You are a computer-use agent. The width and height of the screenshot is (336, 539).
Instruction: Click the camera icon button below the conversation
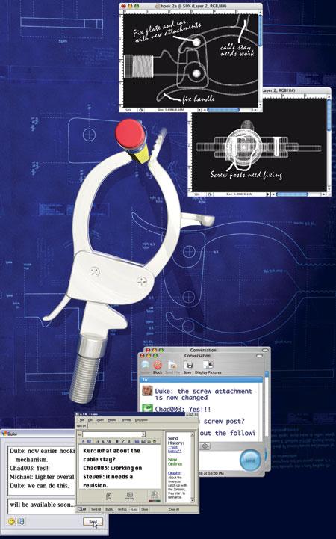(x=205, y=446)
